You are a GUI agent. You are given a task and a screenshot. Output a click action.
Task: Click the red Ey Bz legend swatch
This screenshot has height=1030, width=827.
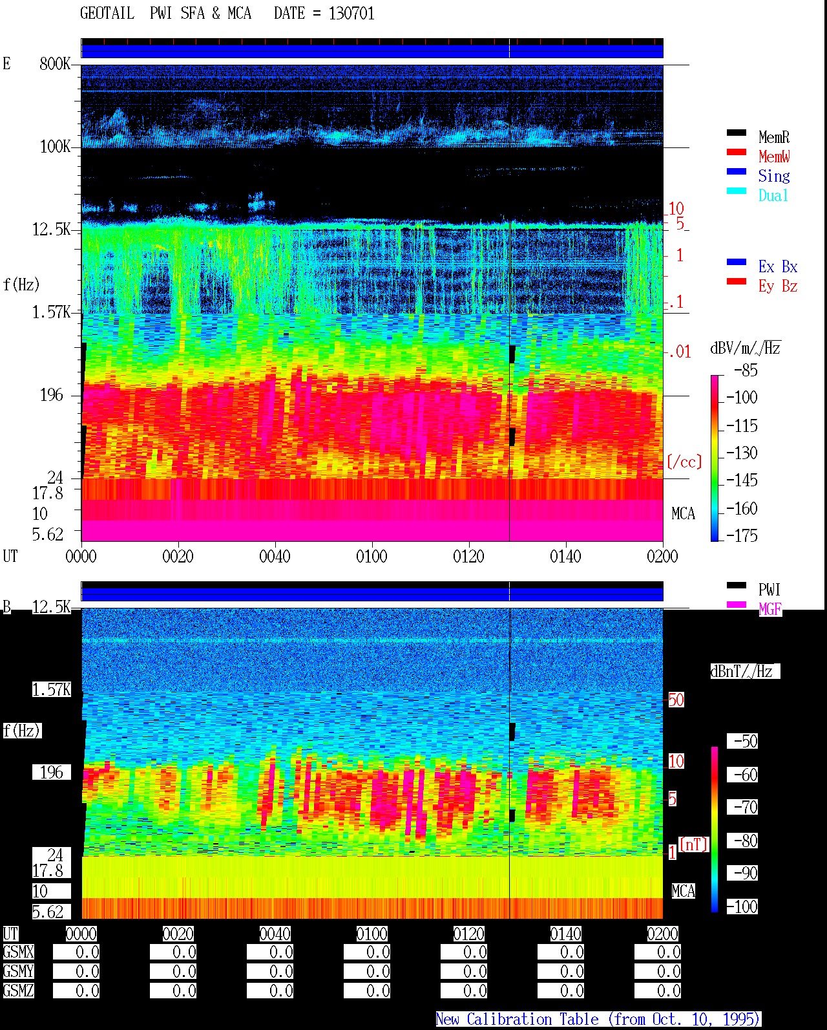pos(737,281)
